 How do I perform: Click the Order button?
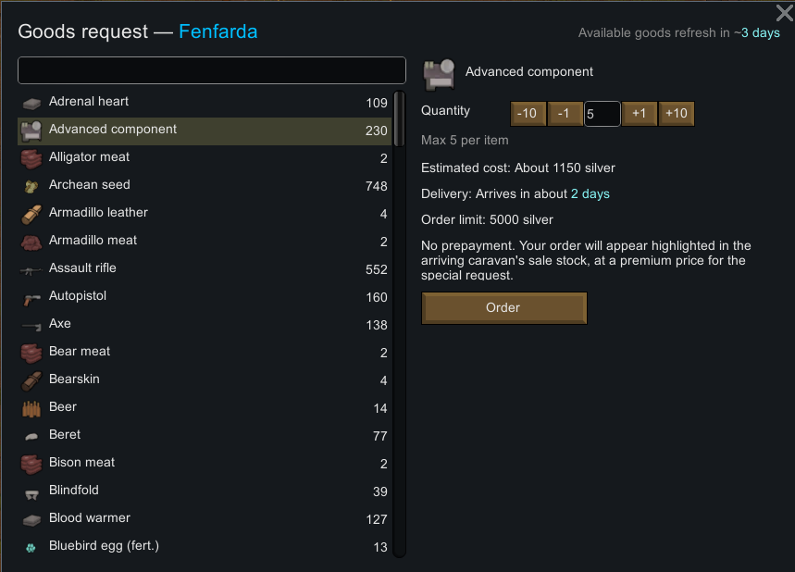[x=504, y=308]
